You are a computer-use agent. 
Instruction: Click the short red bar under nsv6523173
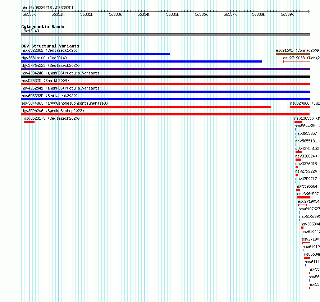29,122
